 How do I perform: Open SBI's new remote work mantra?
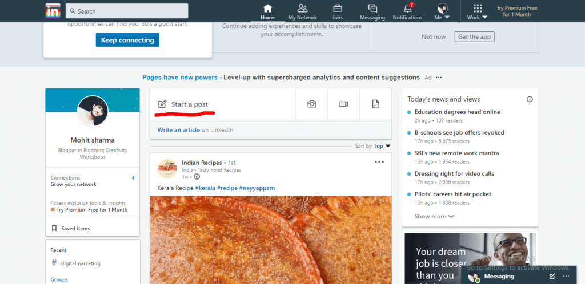coord(456,153)
